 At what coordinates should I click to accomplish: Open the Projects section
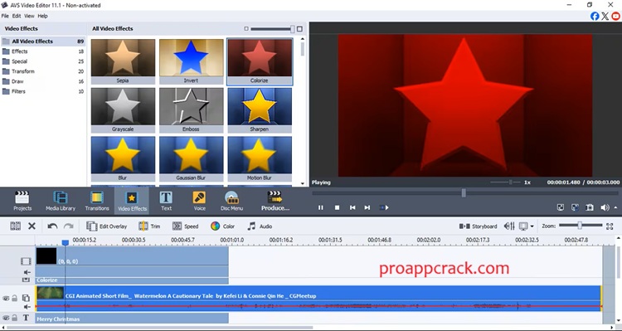click(x=22, y=201)
